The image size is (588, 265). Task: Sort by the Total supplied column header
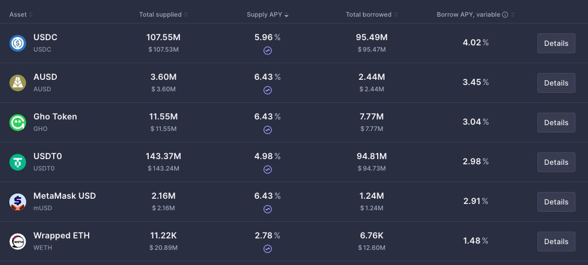163,15
